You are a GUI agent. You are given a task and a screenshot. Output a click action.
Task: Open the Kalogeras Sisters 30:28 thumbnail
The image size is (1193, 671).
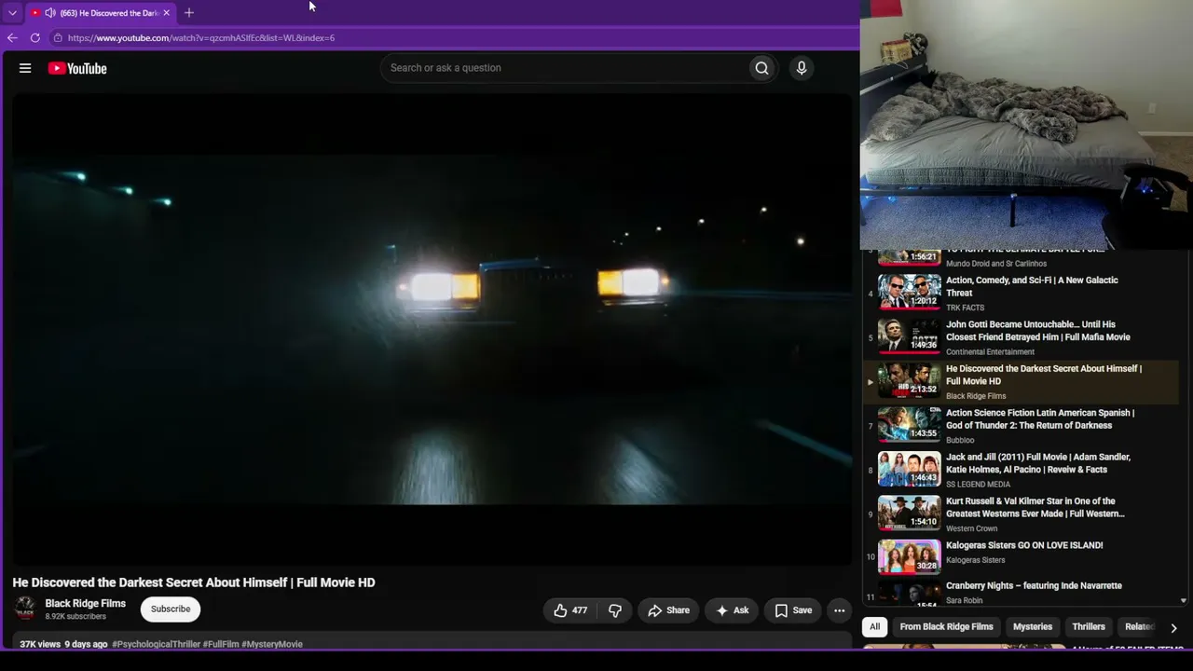909,557
